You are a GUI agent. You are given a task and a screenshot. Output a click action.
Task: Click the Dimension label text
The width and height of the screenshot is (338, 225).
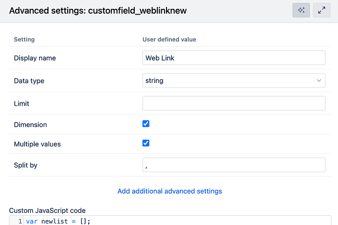pyautogui.click(x=30, y=124)
